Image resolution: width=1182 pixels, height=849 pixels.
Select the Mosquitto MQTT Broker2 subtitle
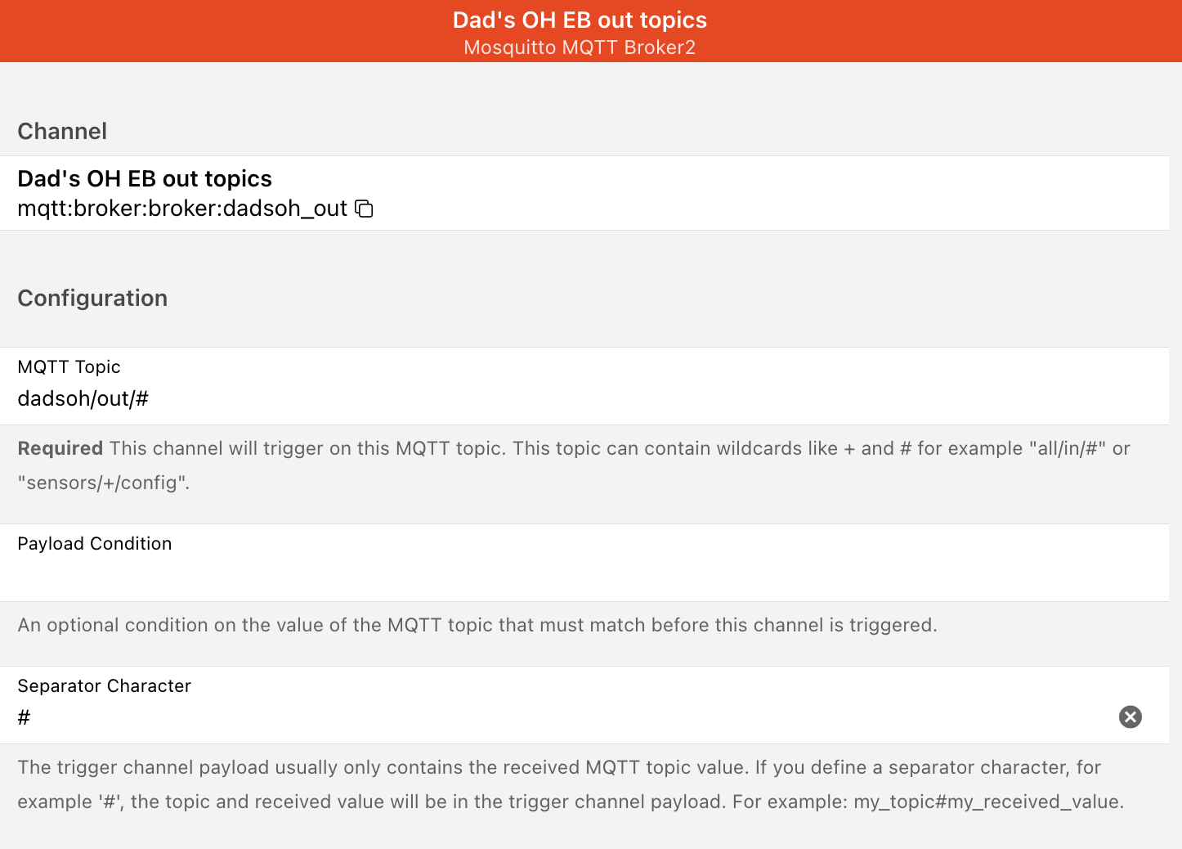[580, 47]
